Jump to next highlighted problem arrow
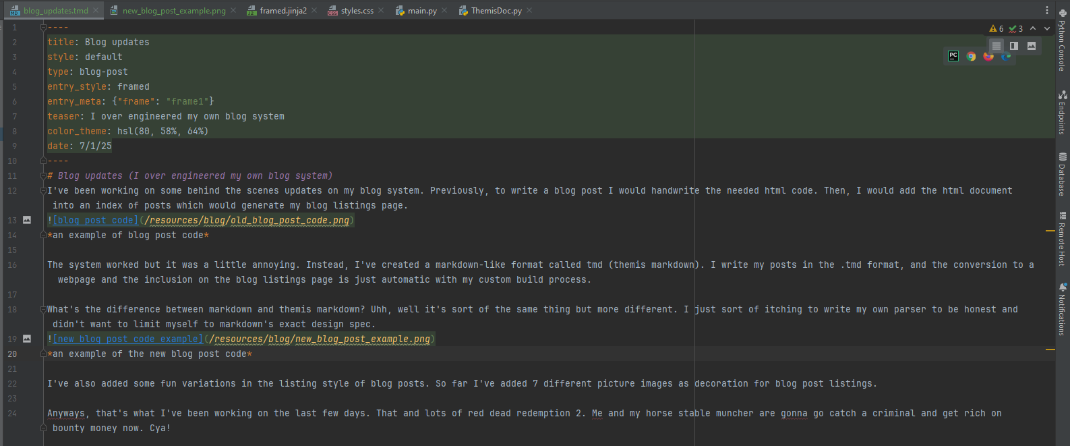The height and width of the screenshot is (446, 1070). [1047, 28]
